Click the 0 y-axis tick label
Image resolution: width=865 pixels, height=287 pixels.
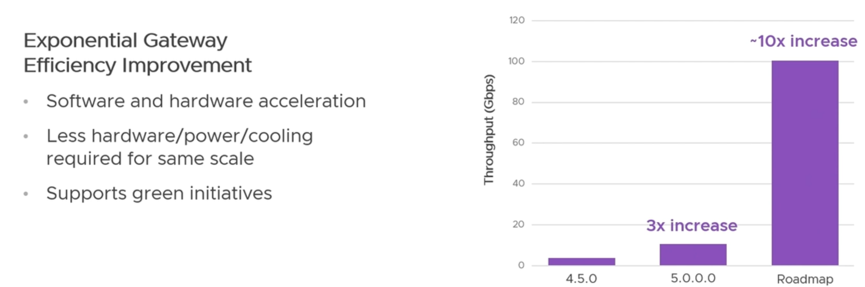tap(521, 265)
